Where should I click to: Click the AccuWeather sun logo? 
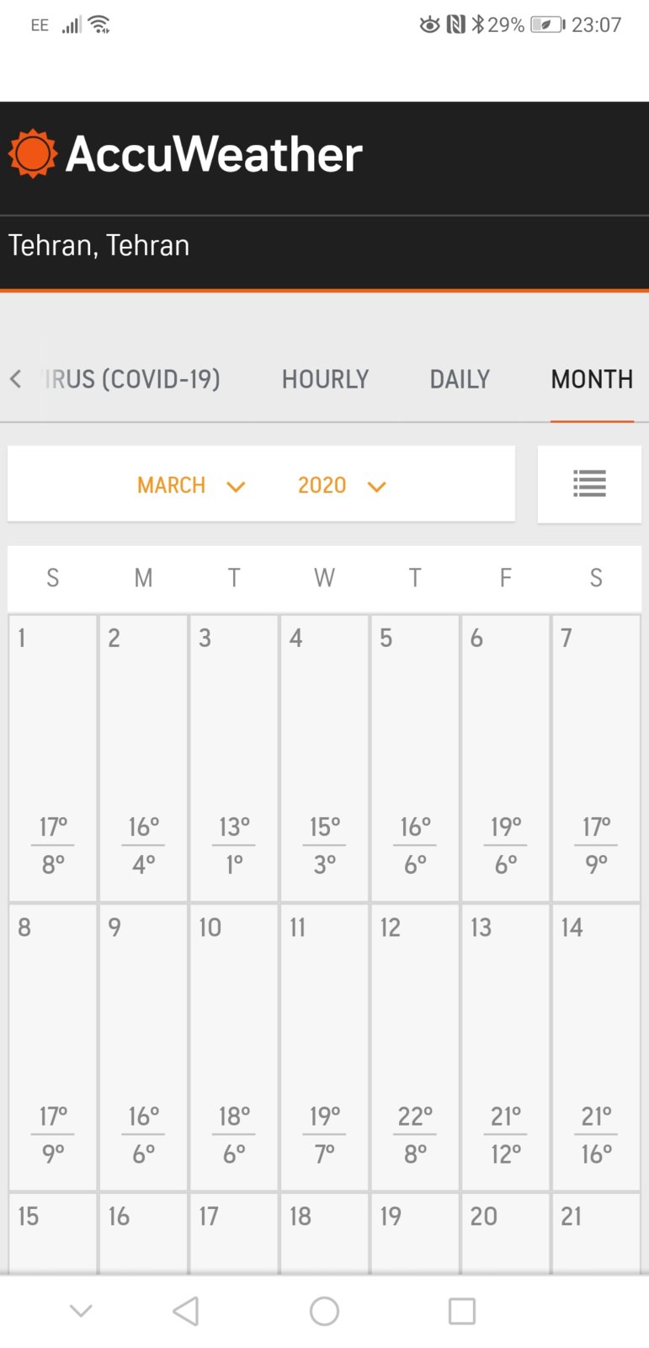click(33, 152)
